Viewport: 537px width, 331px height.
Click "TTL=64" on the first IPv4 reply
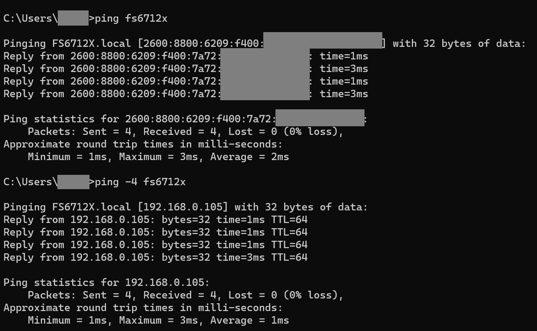289,220
